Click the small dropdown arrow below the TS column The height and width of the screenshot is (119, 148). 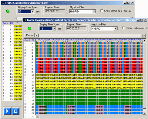pyautogui.click(x=37, y=116)
